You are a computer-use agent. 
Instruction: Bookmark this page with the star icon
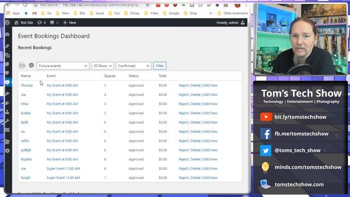tap(148, 5)
